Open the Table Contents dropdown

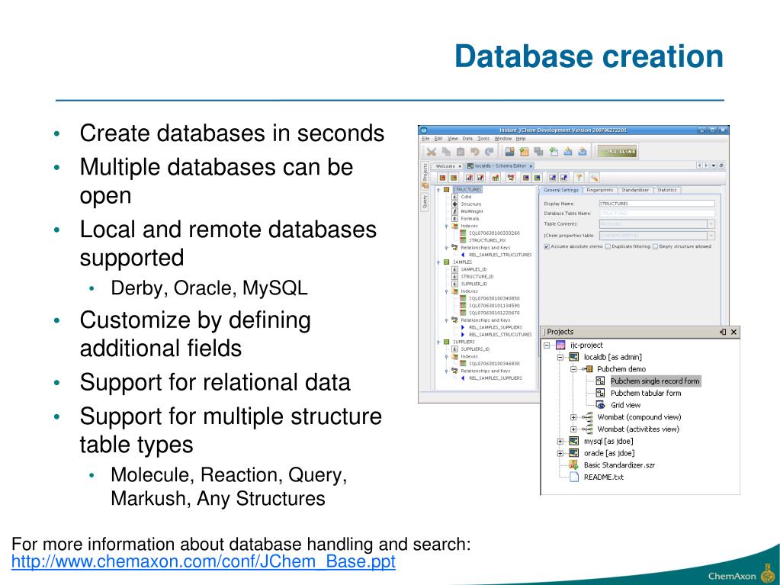[711, 224]
